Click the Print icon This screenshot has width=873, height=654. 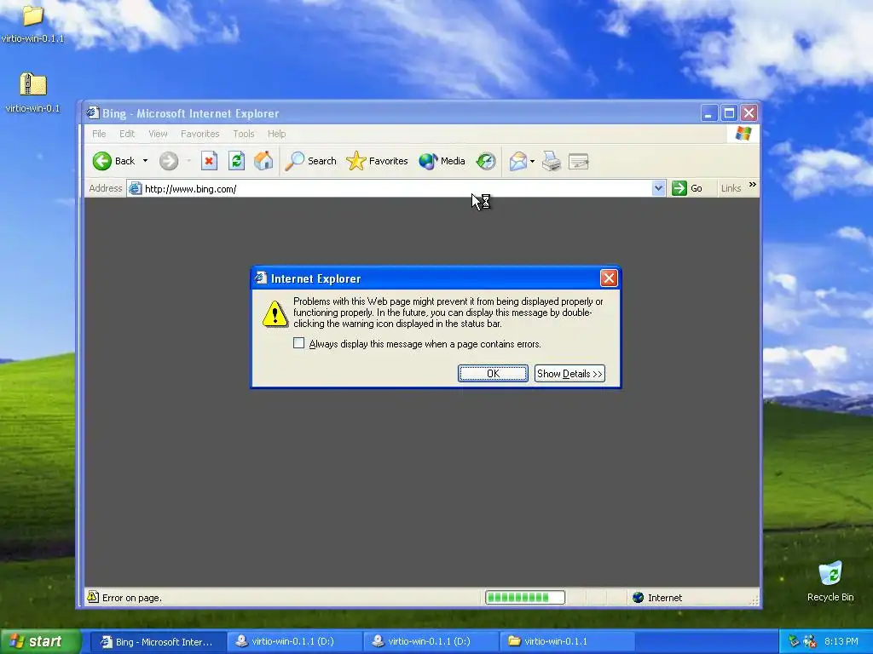pyautogui.click(x=552, y=161)
